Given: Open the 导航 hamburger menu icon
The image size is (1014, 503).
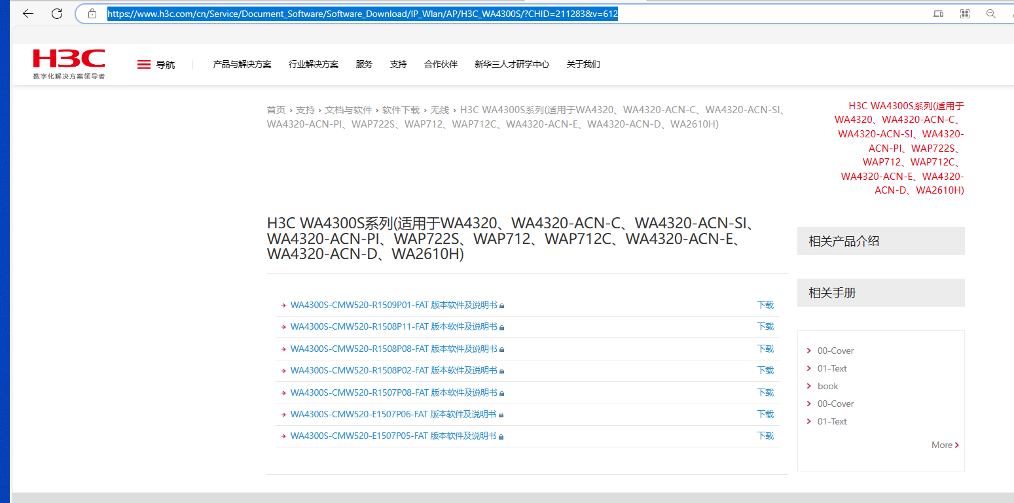Looking at the screenshot, I should tap(144, 64).
